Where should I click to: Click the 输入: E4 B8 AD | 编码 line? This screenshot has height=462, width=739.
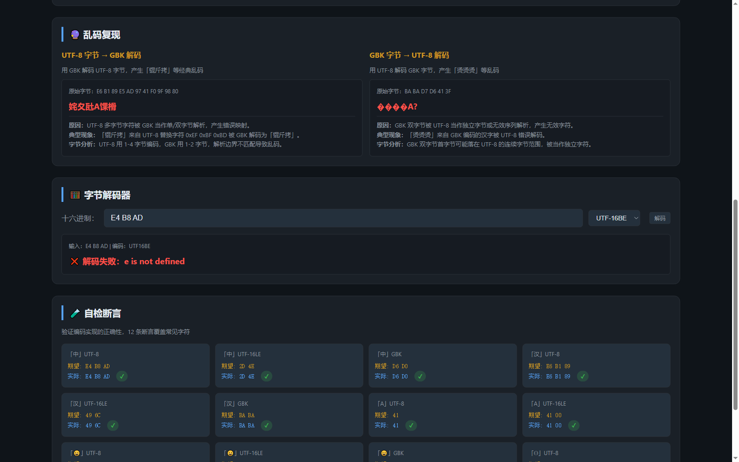pos(109,246)
